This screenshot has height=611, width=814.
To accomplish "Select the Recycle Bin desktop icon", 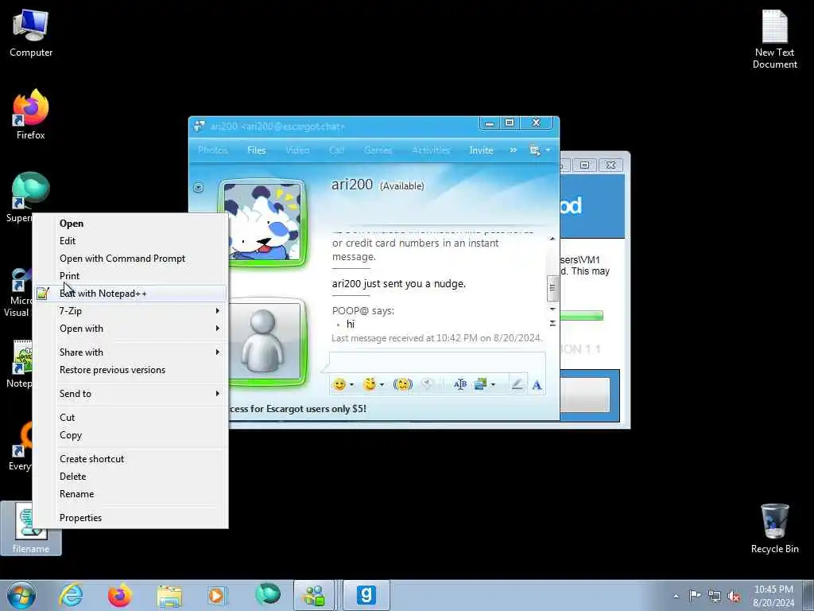I will (x=774, y=528).
